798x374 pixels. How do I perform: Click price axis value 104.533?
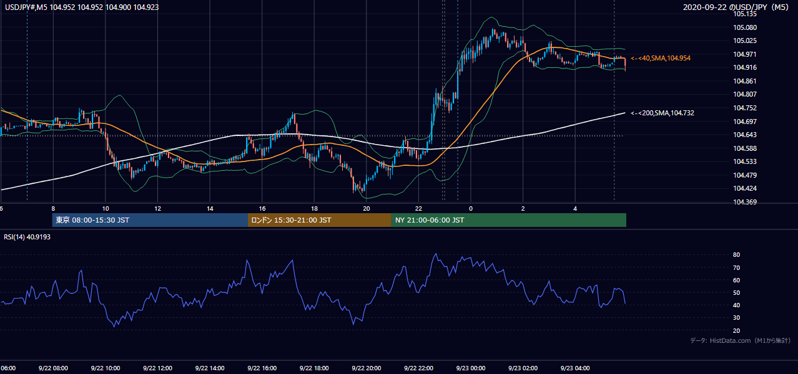(746, 161)
